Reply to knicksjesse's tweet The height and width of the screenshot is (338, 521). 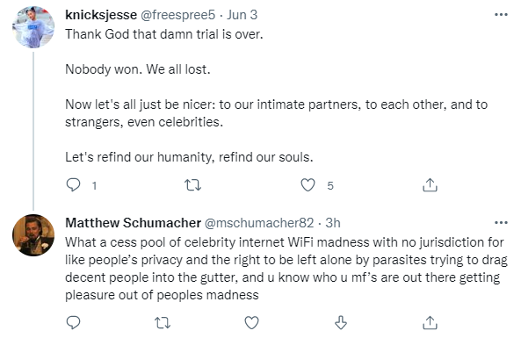point(74,185)
